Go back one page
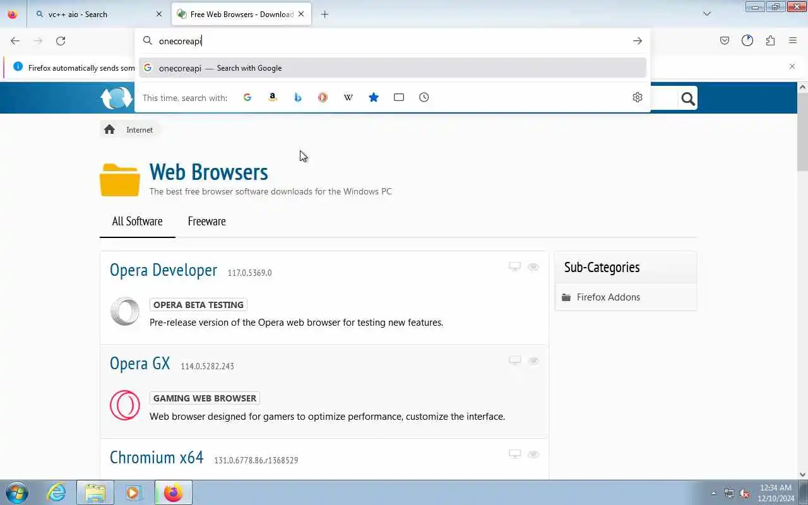808x505 pixels. pos(15,41)
